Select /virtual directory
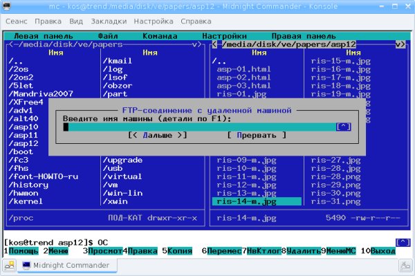 122,176
